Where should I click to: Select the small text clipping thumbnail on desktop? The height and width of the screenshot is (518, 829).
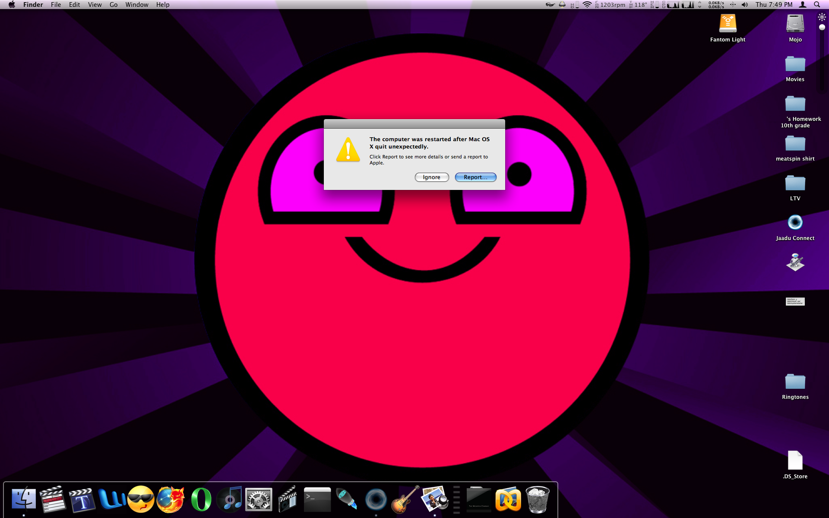click(795, 301)
